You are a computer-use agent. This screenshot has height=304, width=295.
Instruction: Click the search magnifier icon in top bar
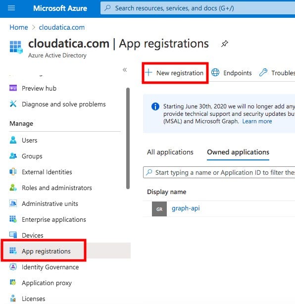pyautogui.click(x=107, y=8)
